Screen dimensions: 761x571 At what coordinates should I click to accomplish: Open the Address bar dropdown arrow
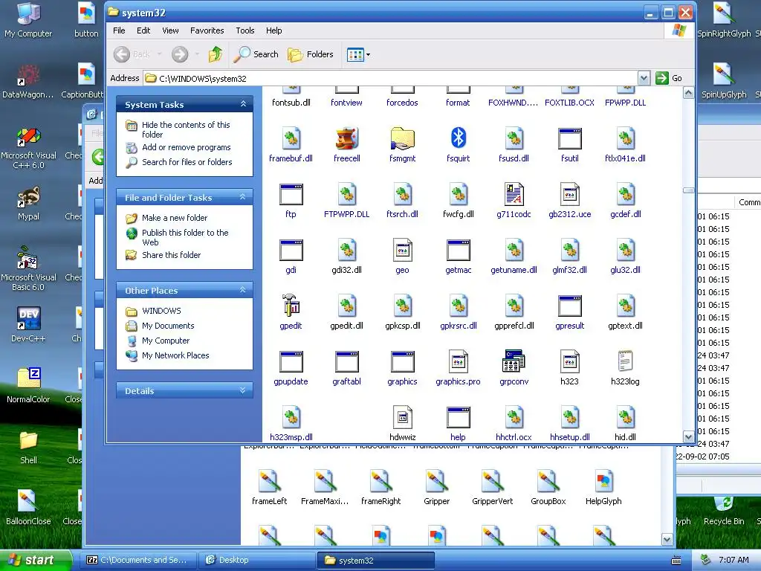tap(644, 78)
